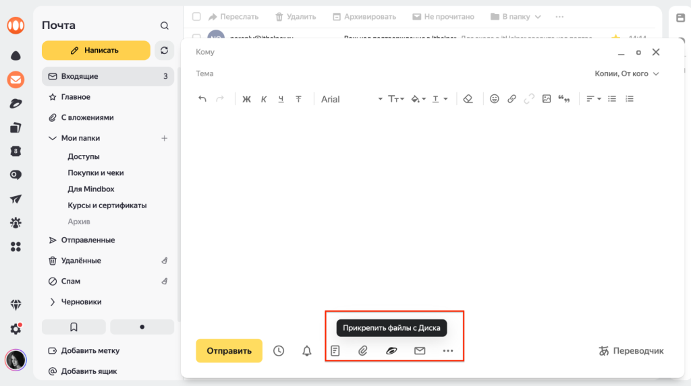
Task: Go to the 'Спам' folder
Action: [x=70, y=281]
